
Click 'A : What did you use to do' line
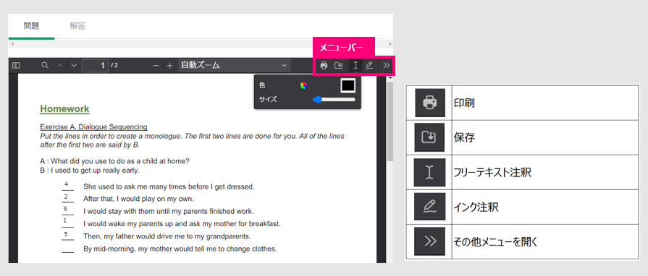tap(114, 161)
